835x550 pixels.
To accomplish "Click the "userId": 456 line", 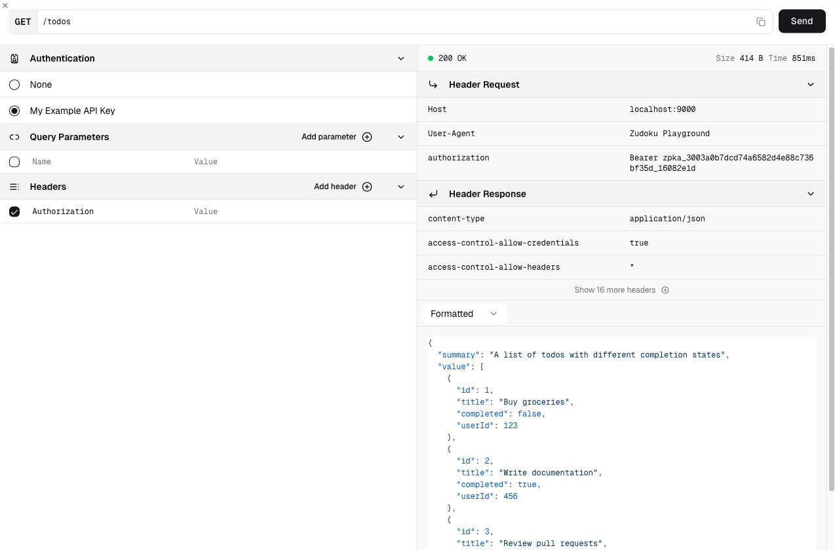I will tap(487, 496).
